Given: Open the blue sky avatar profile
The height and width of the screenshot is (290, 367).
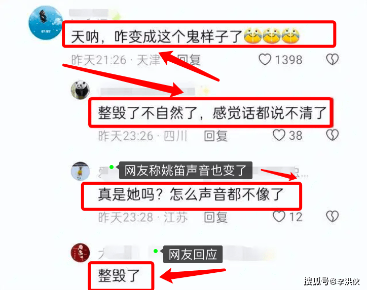Looking at the screenshot, I should coord(46,23).
